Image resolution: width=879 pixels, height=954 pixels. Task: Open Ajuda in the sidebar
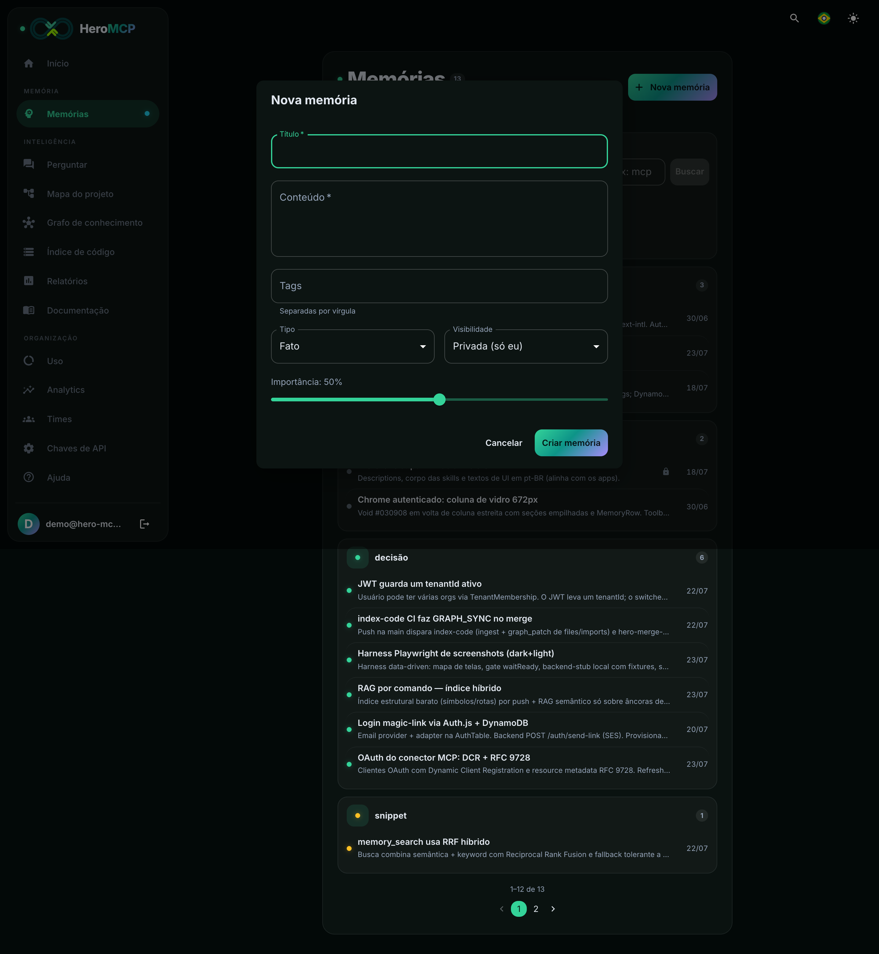88,477
